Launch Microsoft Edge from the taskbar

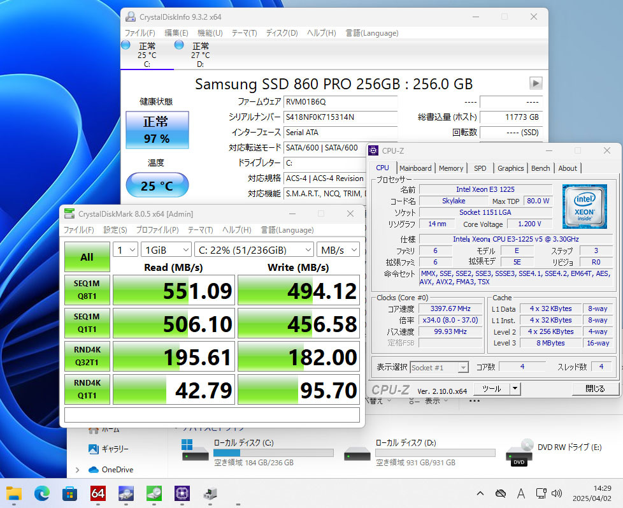pyautogui.click(x=41, y=494)
